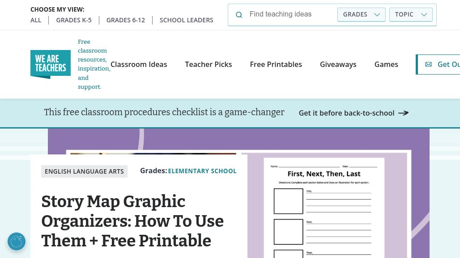This screenshot has height=258, width=460.
Task: Go to the Giveaways page
Action: (338, 64)
